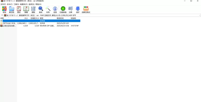Run the Test (测试) archive tool

point(19,10)
